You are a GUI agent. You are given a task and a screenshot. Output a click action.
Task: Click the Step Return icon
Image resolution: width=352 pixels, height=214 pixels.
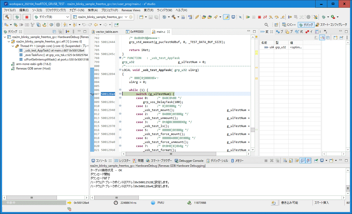tap(282, 17)
